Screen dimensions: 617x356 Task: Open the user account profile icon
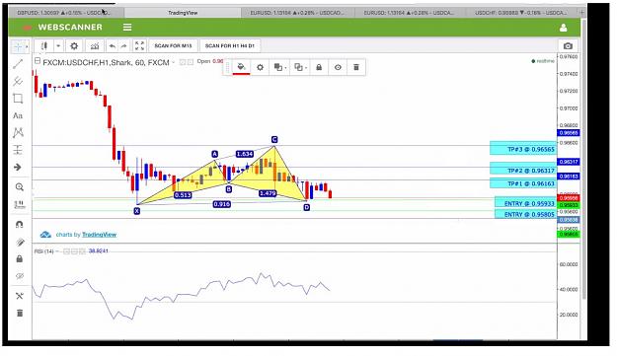click(x=563, y=28)
